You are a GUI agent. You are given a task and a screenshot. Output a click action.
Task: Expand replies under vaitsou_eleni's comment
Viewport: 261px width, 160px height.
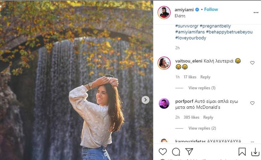(202, 88)
